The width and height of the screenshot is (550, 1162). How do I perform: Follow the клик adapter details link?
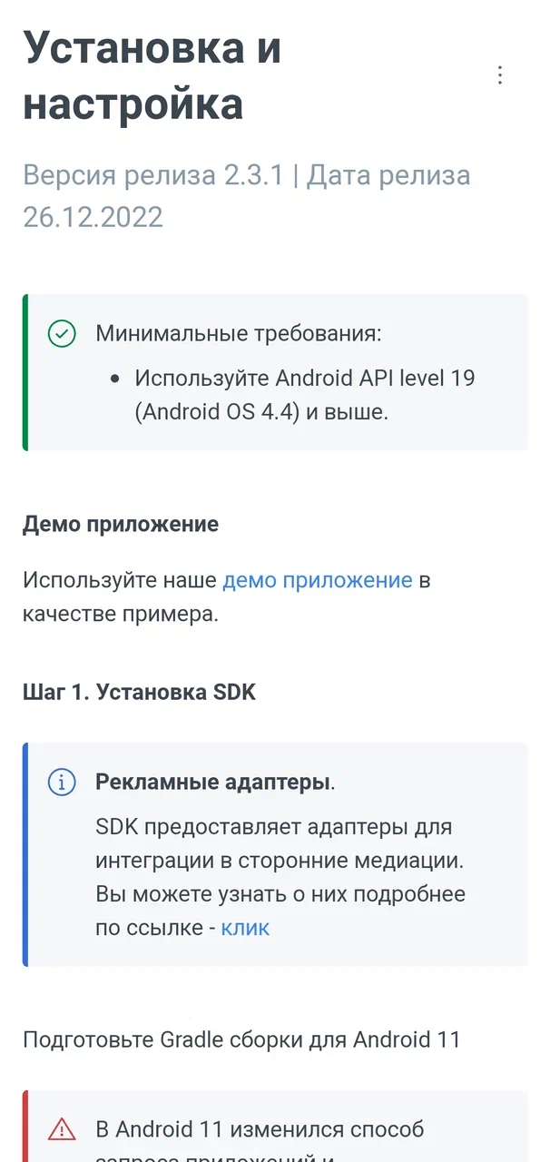(245, 927)
